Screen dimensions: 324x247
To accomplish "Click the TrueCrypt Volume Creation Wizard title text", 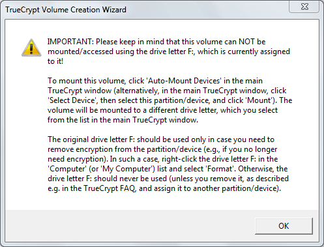I will [66, 10].
